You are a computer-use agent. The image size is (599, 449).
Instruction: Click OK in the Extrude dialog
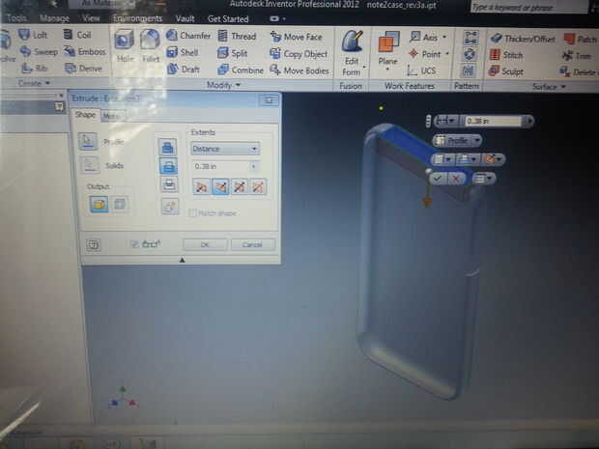[205, 244]
